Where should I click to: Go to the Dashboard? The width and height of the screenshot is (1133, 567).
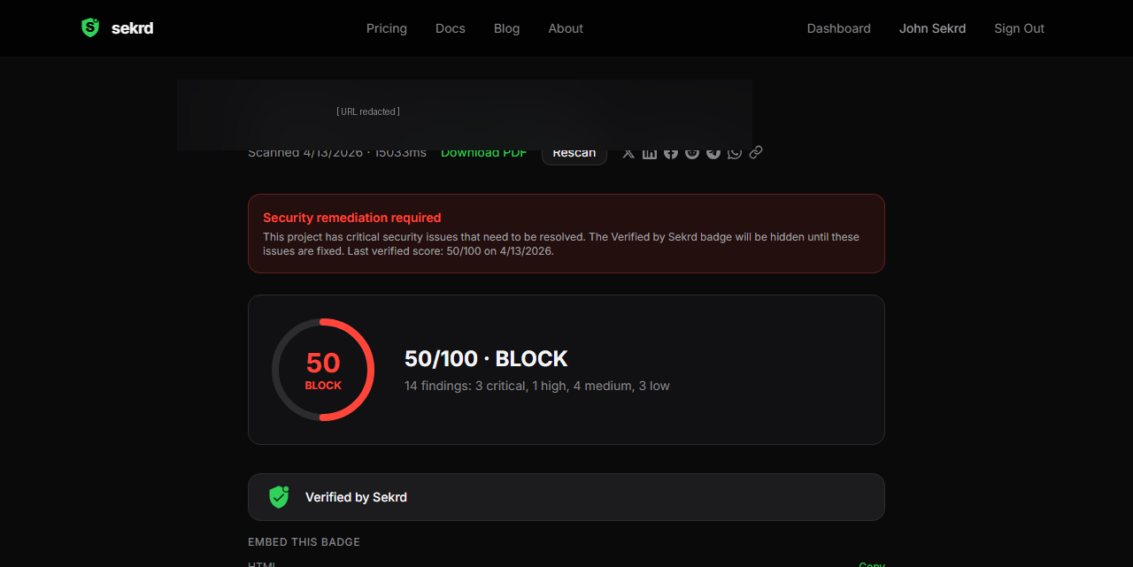(x=838, y=28)
